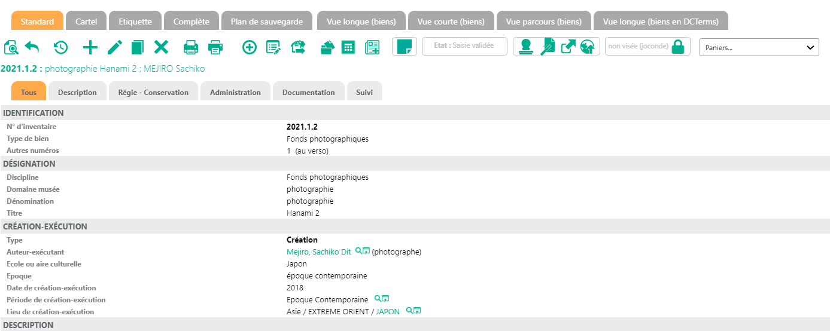The image size is (830, 331).
Task: Click the pencil edit record icon
Action: [x=115, y=47]
